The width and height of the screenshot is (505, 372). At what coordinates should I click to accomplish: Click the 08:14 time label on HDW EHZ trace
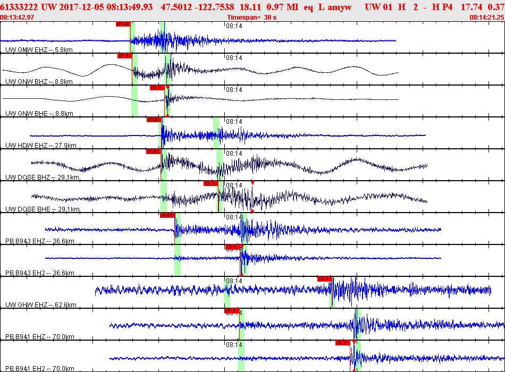(234, 121)
